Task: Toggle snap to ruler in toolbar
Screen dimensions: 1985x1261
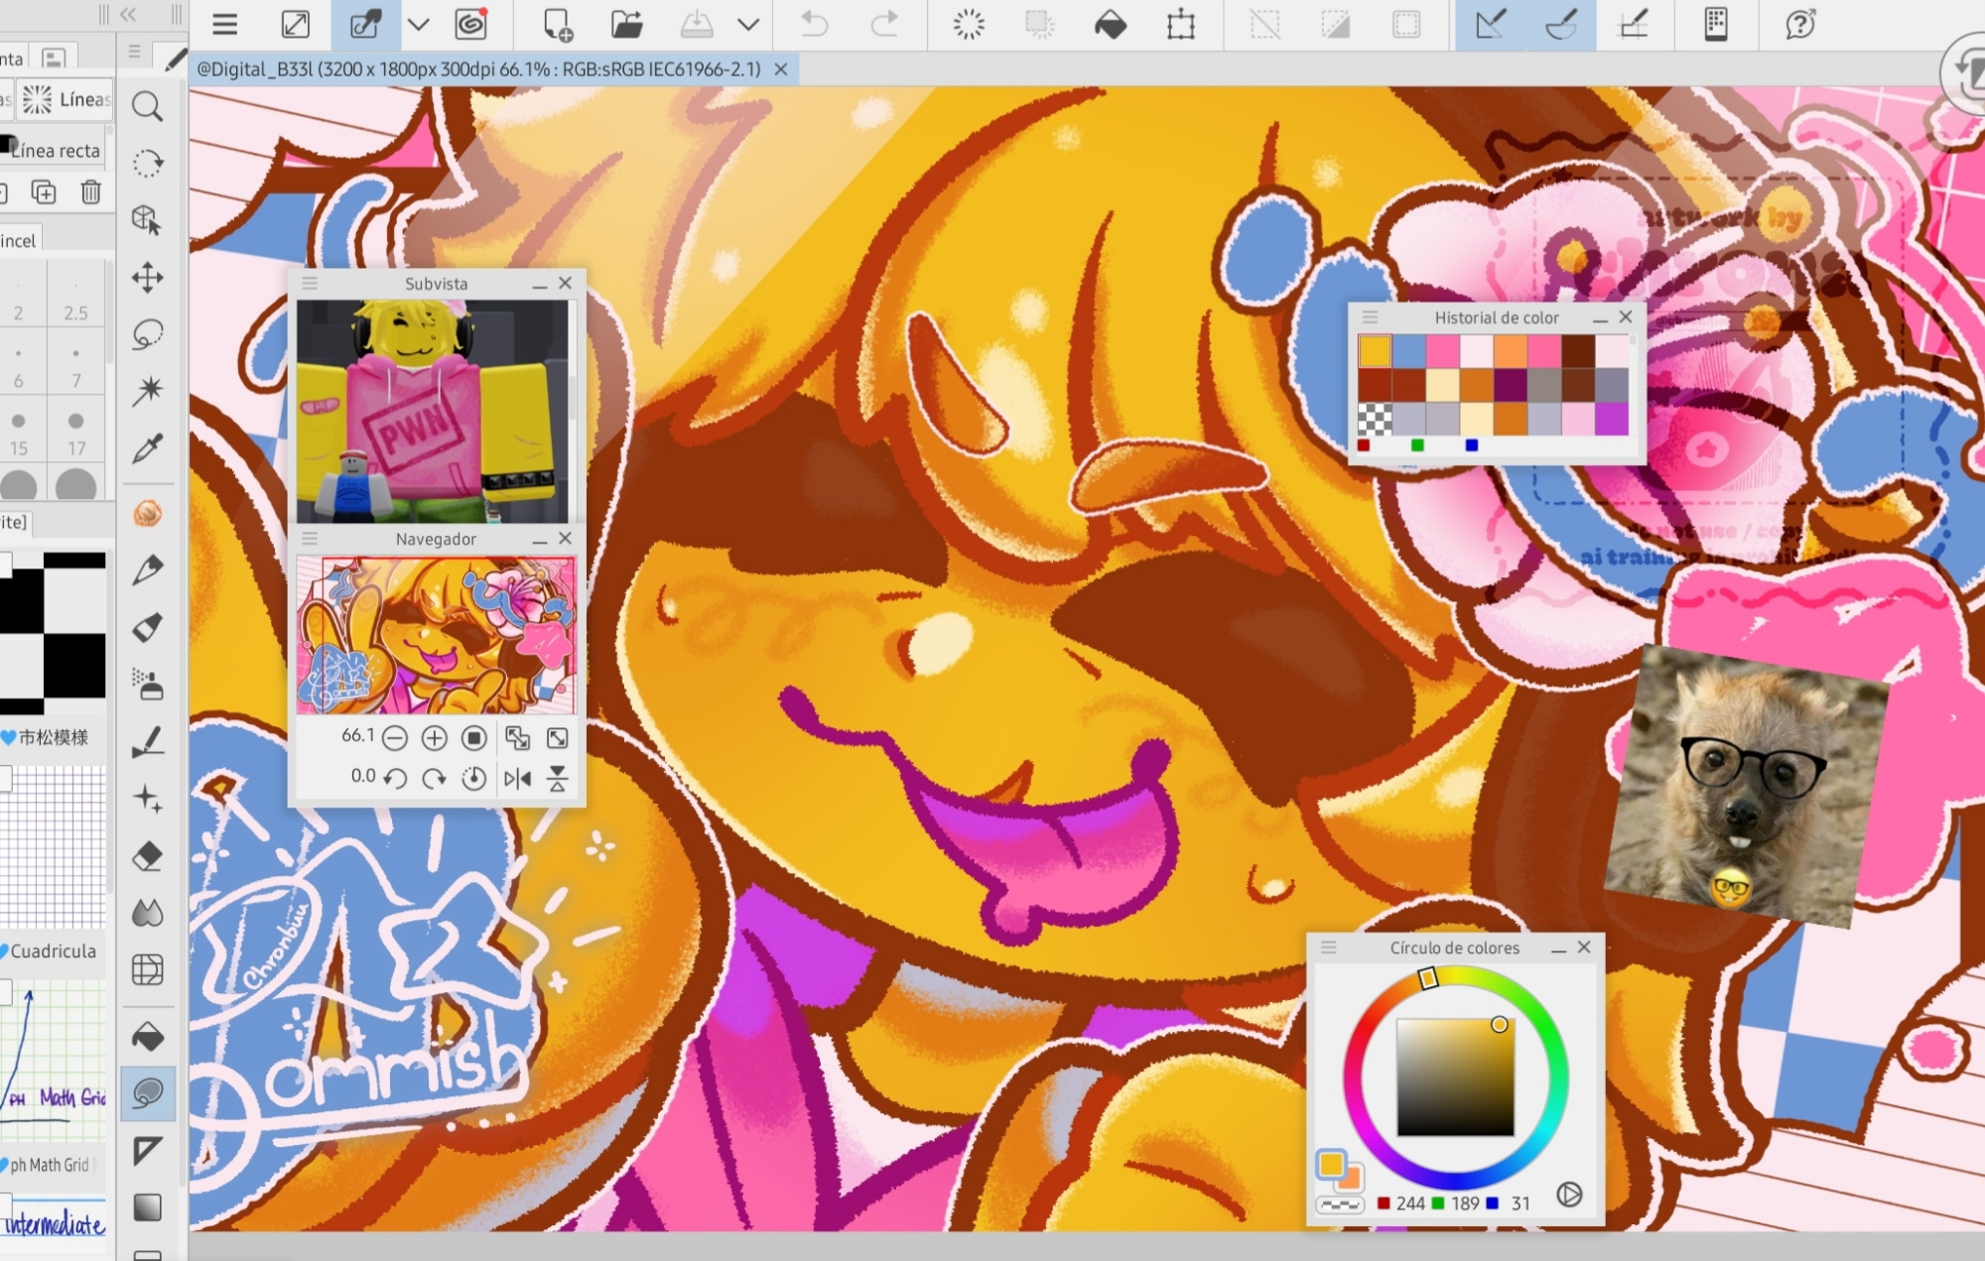Action: point(1490,24)
